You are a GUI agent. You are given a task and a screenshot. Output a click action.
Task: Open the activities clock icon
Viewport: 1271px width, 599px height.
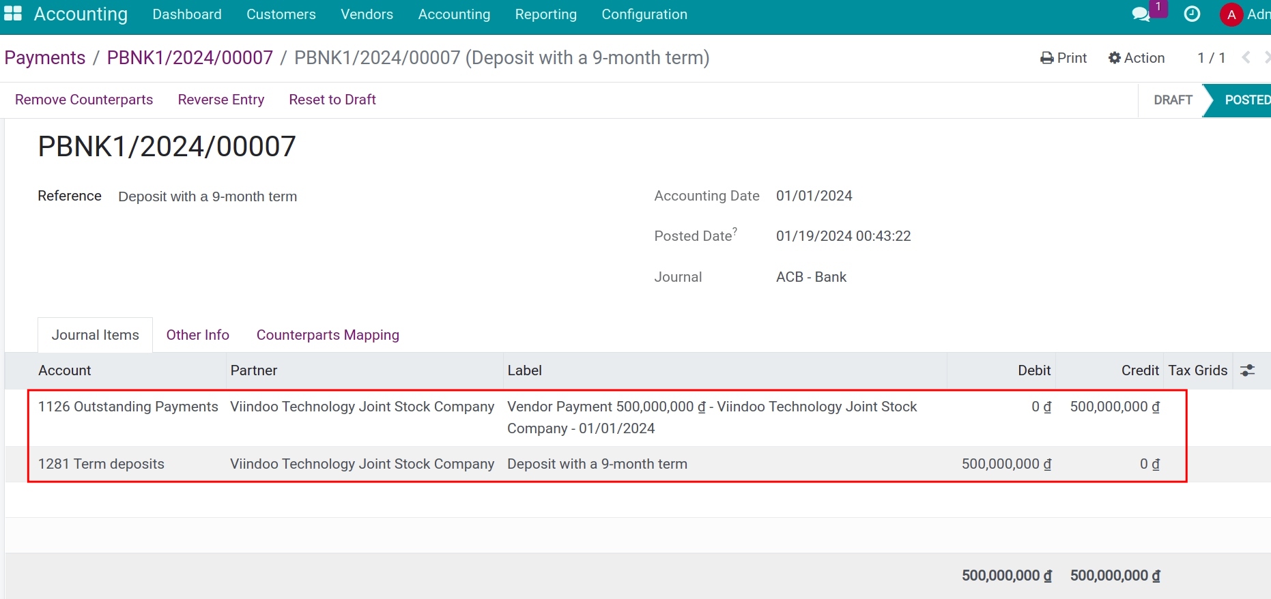1192,14
